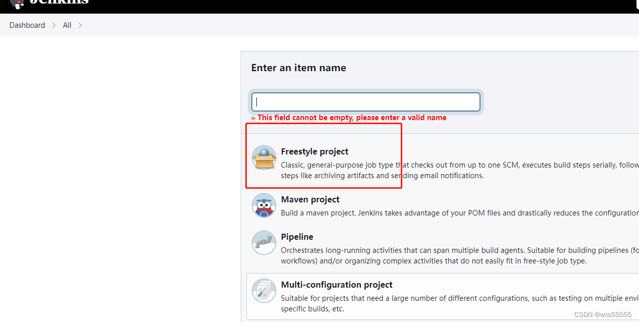Select the Multi-configuration project title
639x322 pixels.
[x=337, y=285]
